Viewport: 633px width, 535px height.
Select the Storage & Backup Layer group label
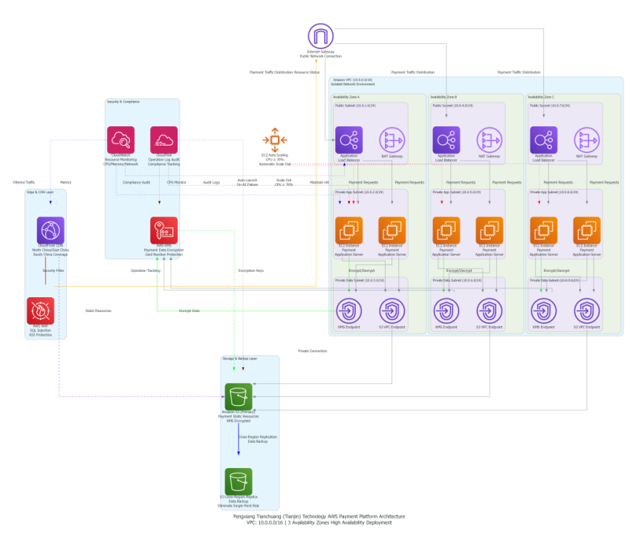(x=241, y=359)
